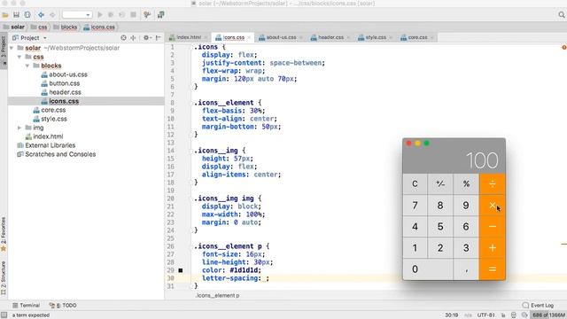Open the Terminal tool window
The height and width of the screenshot is (319, 567).
pos(26,305)
